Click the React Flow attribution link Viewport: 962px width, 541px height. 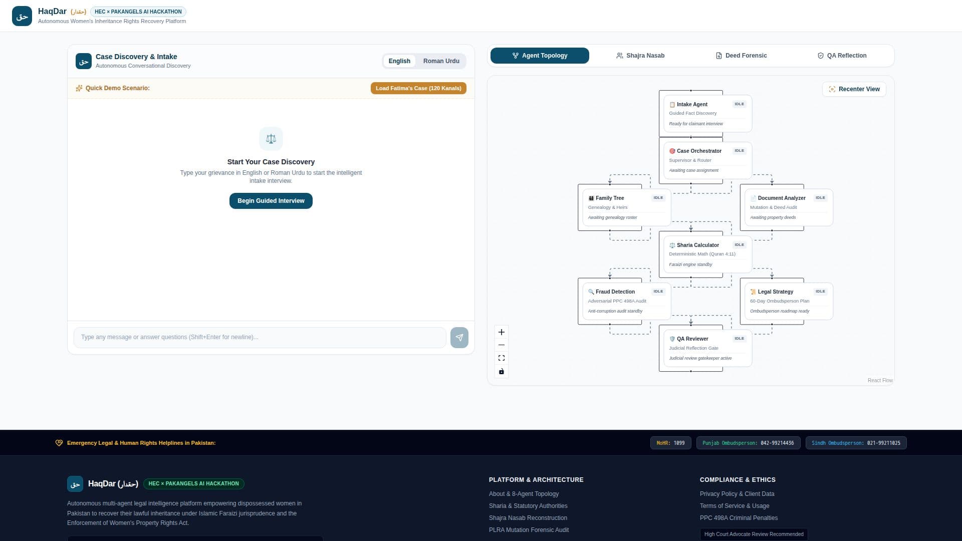point(880,381)
